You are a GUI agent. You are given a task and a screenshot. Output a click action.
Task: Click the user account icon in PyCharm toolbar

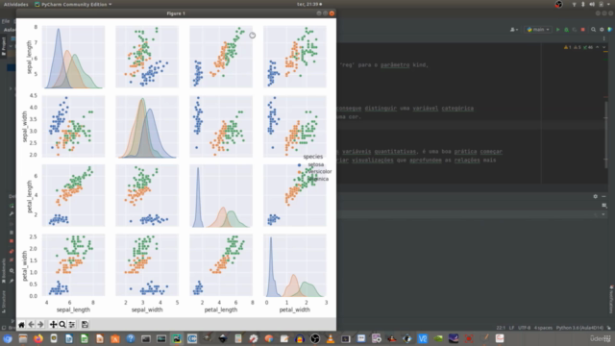[514, 30]
